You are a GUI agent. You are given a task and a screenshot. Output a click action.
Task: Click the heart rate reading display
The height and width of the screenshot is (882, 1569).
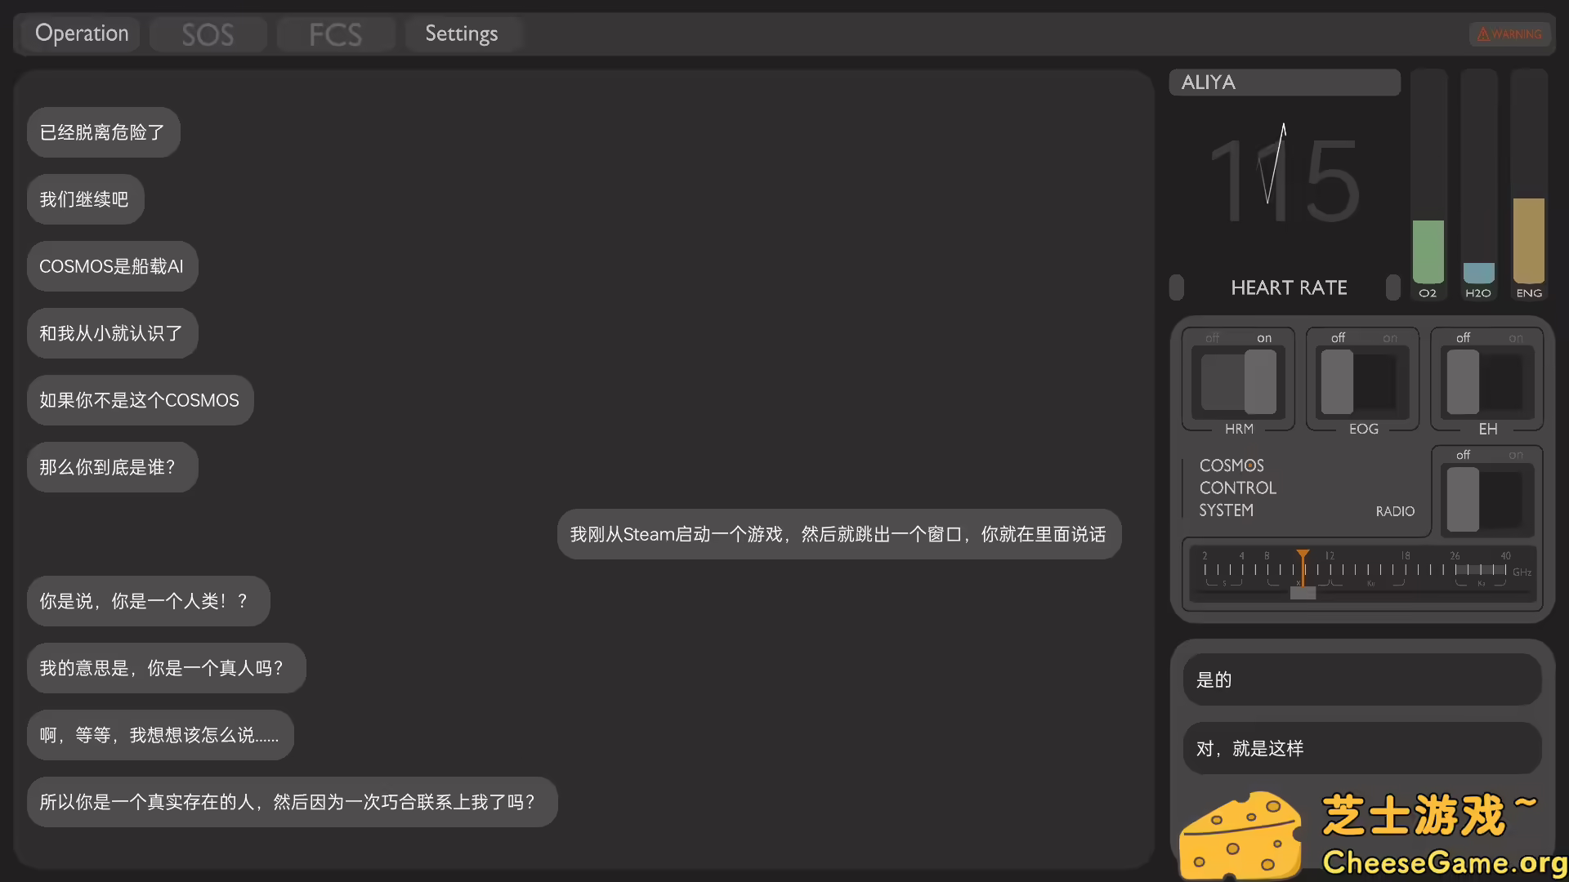pos(1283,180)
